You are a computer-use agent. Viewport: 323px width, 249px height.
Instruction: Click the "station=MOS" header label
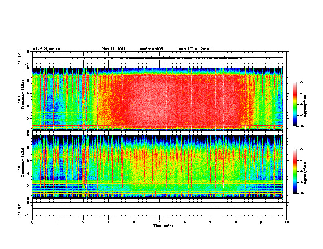(152, 49)
